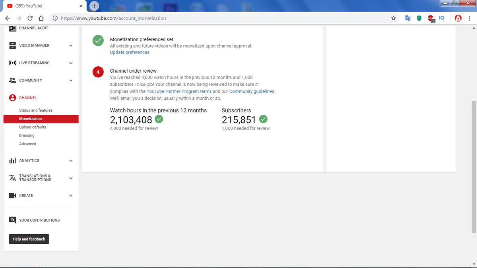Open Status and features page
The width and height of the screenshot is (477, 268).
click(36, 110)
